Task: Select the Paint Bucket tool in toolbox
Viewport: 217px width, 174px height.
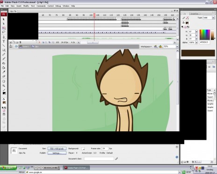Action: tap(4, 68)
